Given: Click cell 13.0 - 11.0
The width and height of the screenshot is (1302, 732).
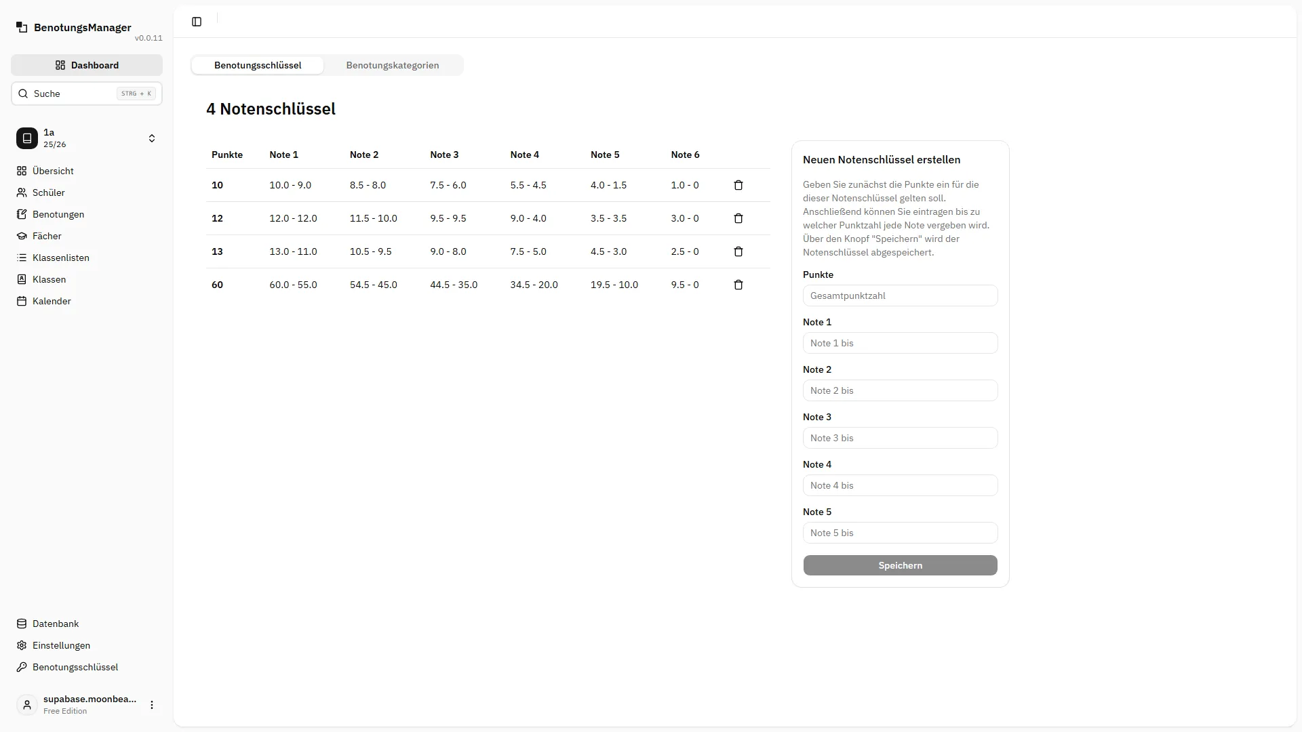Looking at the screenshot, I should tap(293, 251).
